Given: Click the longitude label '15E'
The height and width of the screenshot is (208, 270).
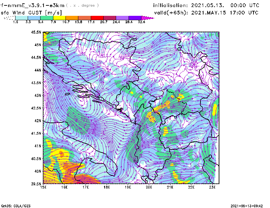Looking at the screenshot, I should (x=43, y=187).
